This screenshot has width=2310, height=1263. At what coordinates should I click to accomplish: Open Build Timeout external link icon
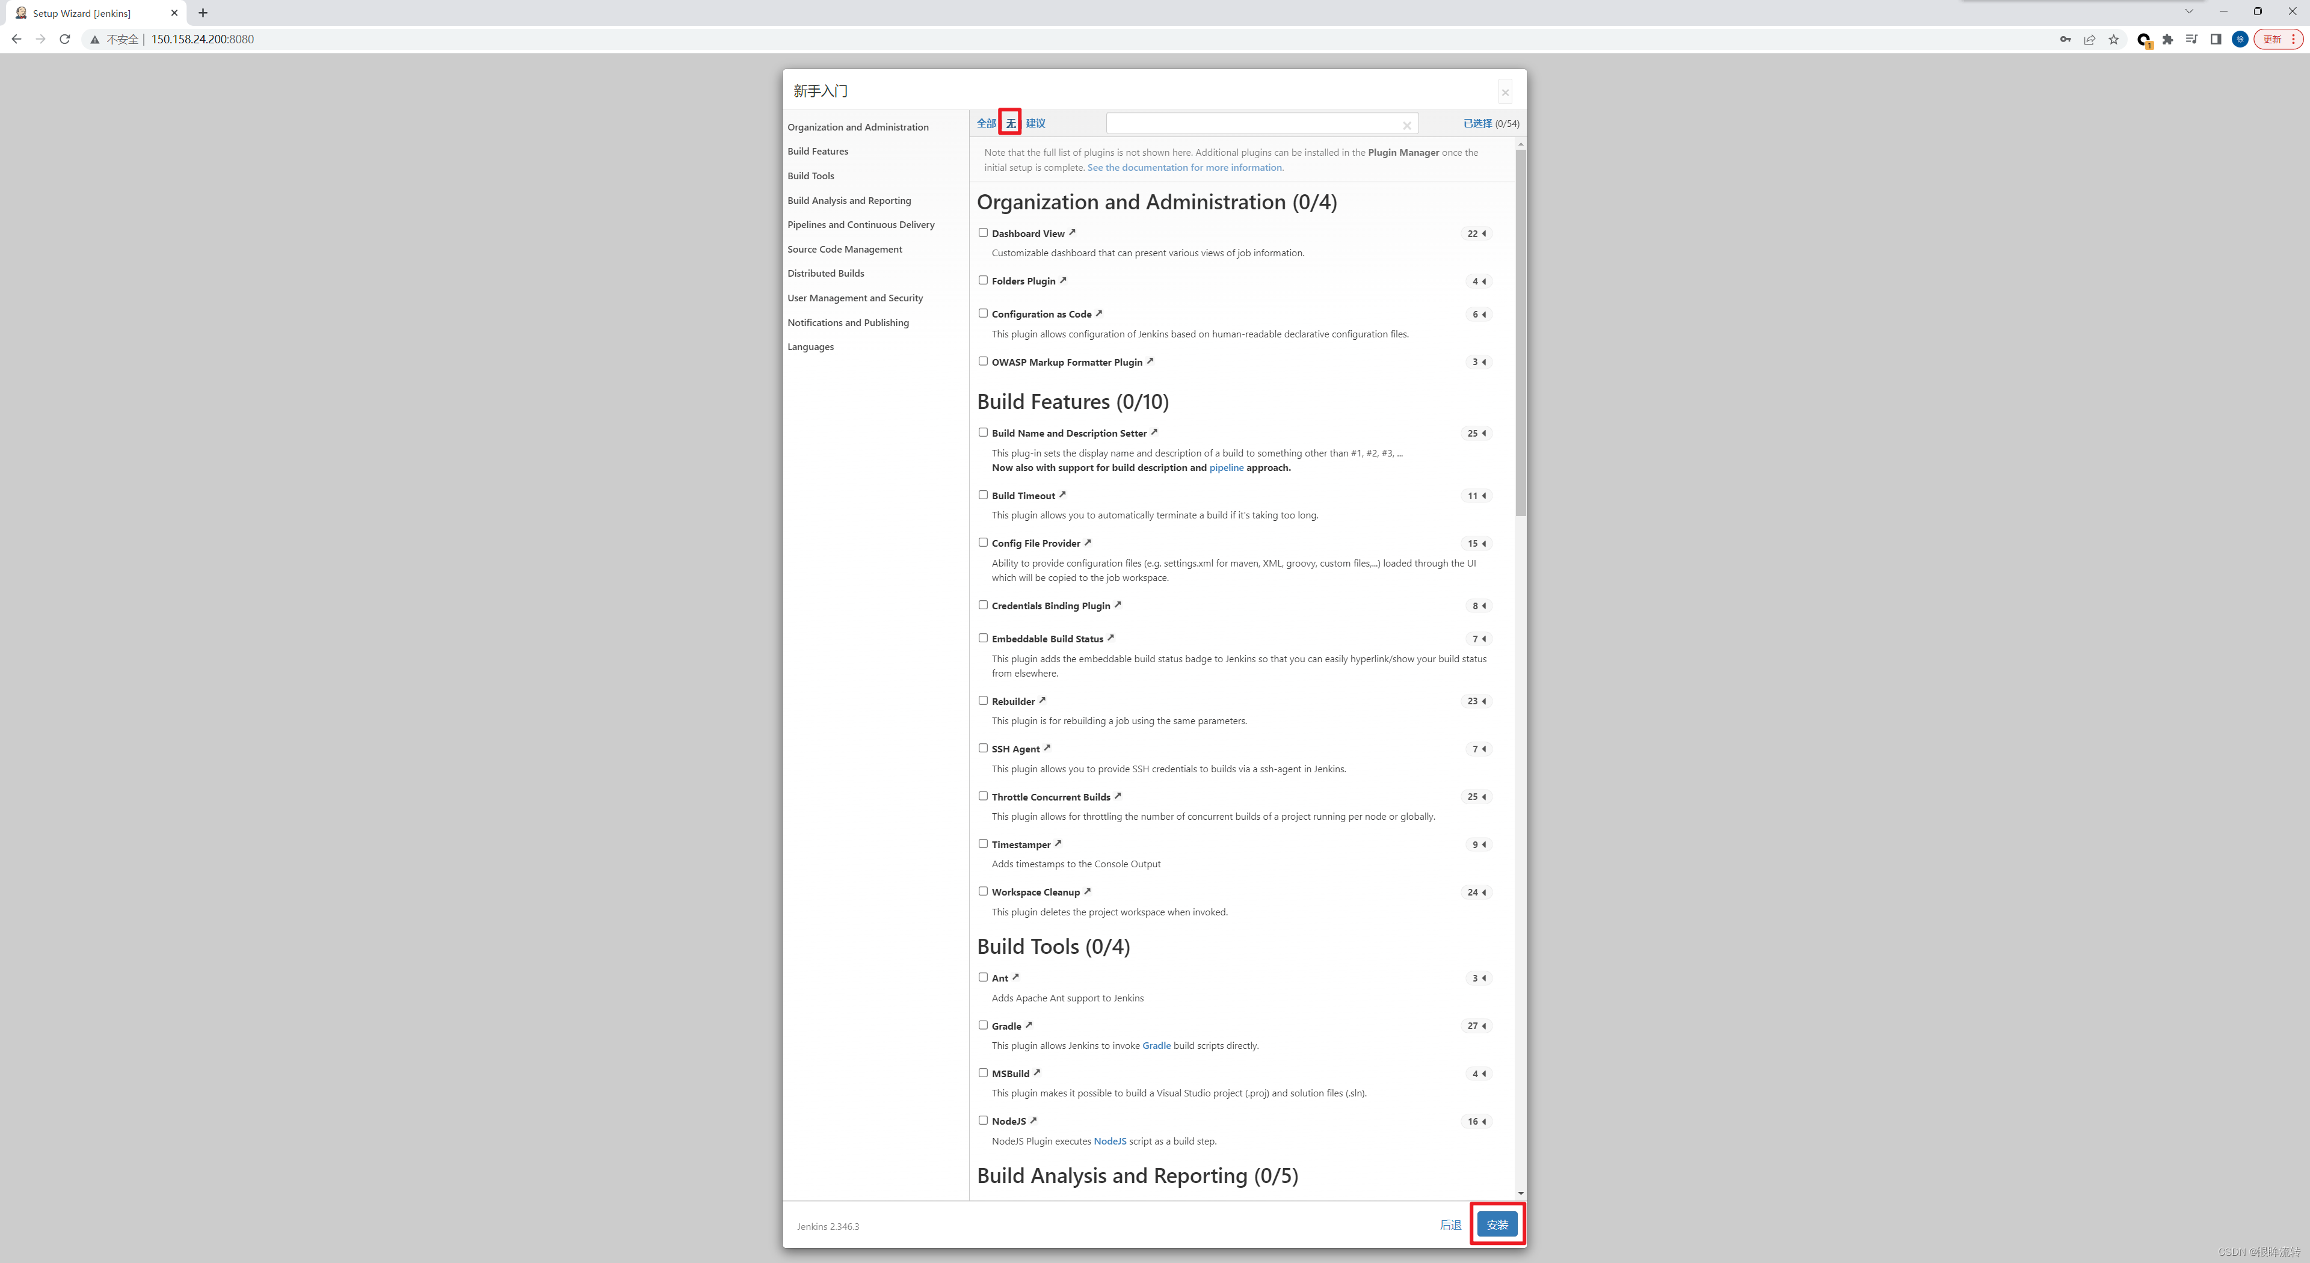(x=1062, y=494)
